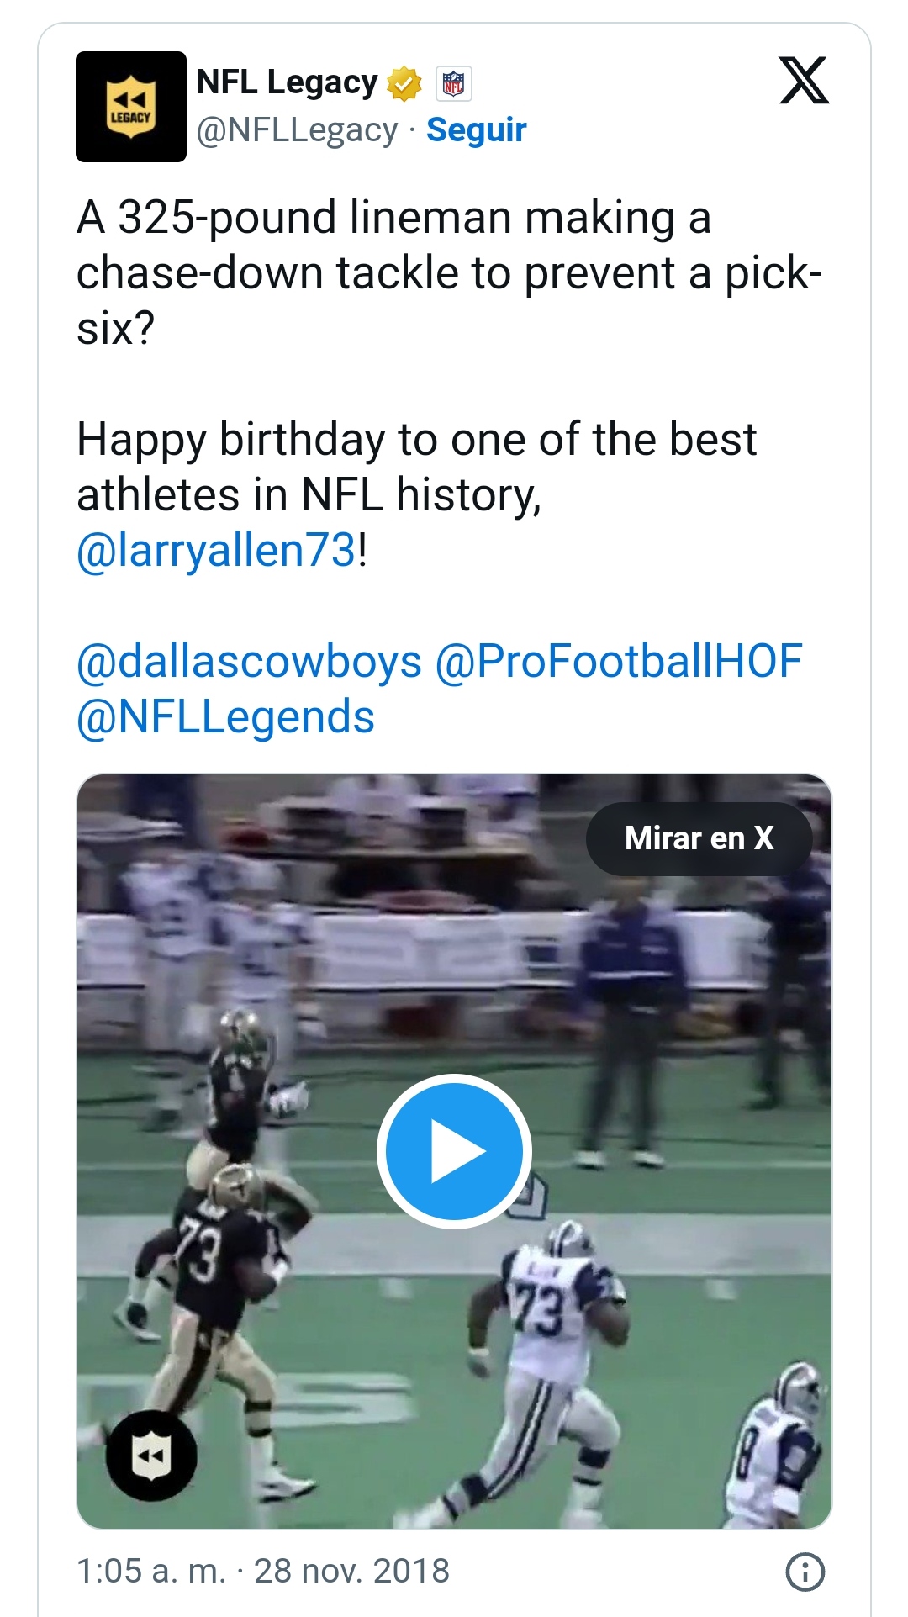Click the NFL Legacy profile avatar
This screenshot has height=1617, width=908.
130,107
